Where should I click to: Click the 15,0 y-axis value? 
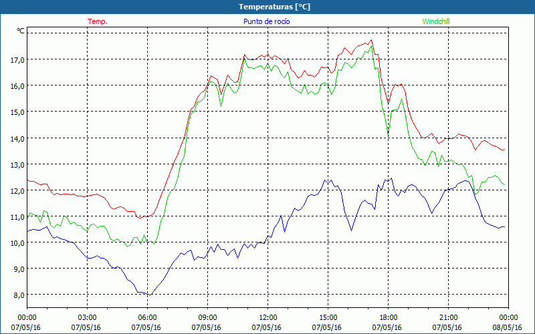[x=18, y=112]
